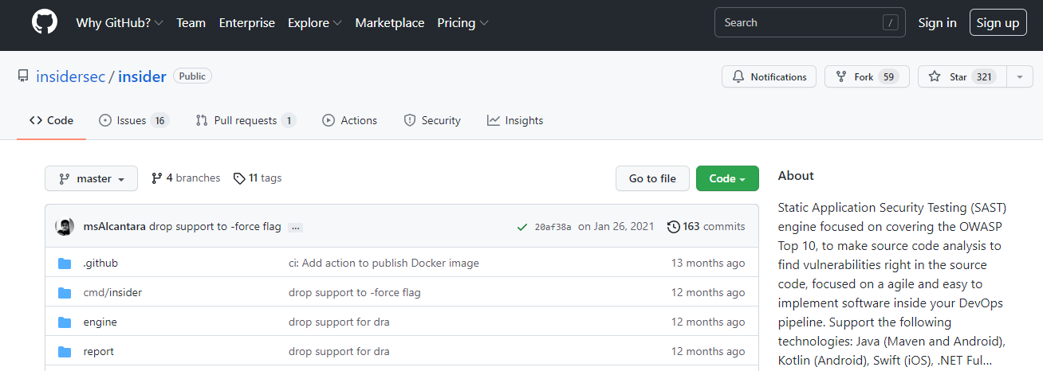Expand the Explore menu

[x=315, y=23]
